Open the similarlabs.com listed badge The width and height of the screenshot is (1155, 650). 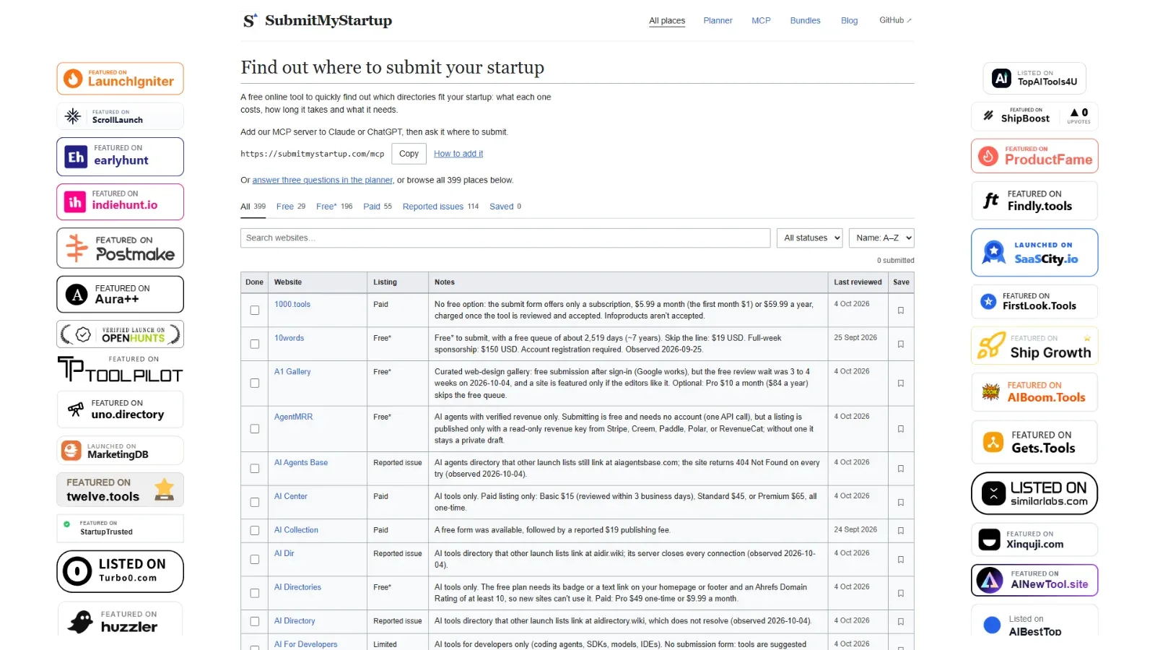click(1034, 493)
